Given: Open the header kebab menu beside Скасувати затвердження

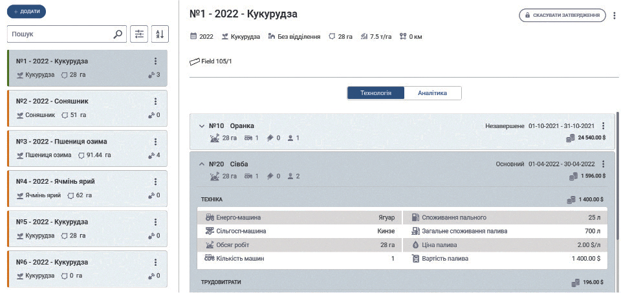Looking at the screenshot, I should point(615,16).
